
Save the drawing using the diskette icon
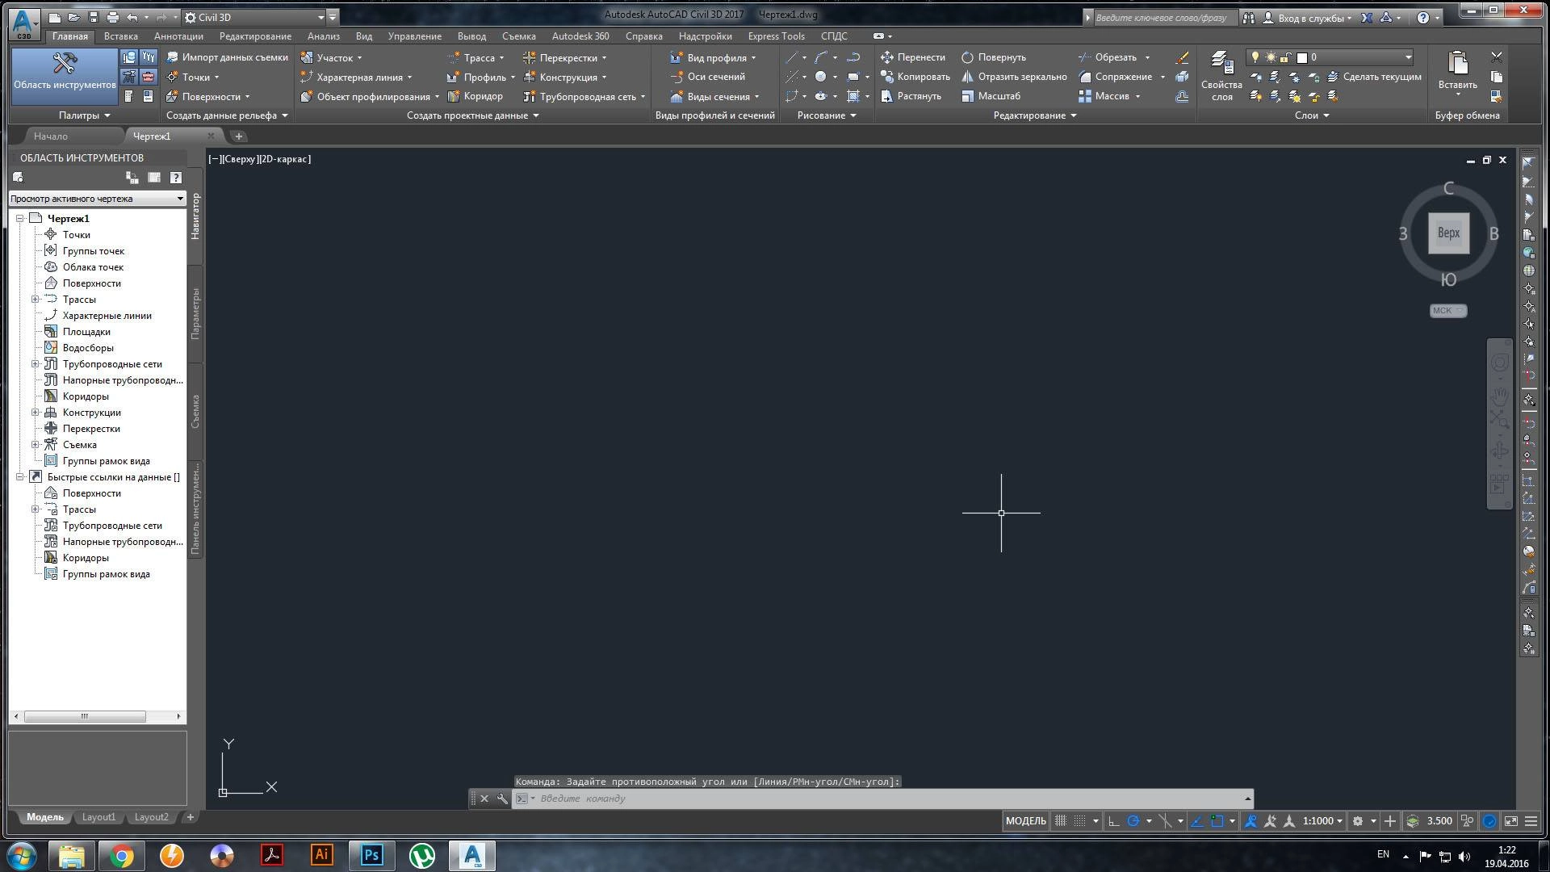pyautogui.click(x=93, y=17)
